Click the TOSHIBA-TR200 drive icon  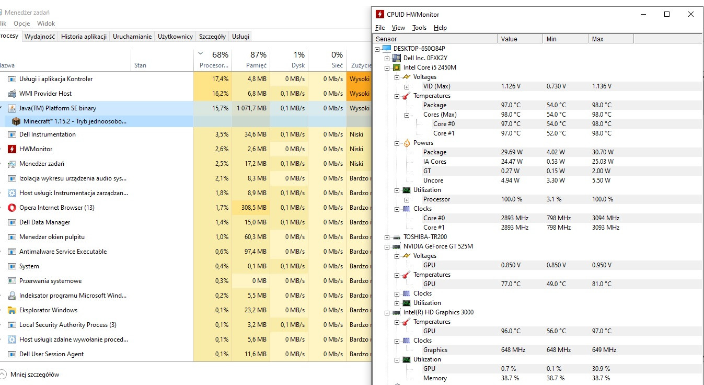click(397, 237)
